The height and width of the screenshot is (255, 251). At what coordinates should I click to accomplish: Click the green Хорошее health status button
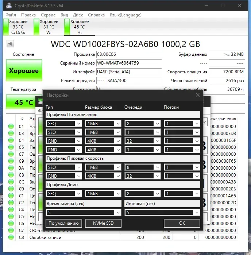pyautogui.click(x=24, y=70)
